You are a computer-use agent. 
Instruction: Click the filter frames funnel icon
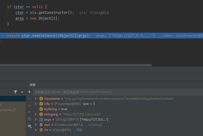pos(15,92)
